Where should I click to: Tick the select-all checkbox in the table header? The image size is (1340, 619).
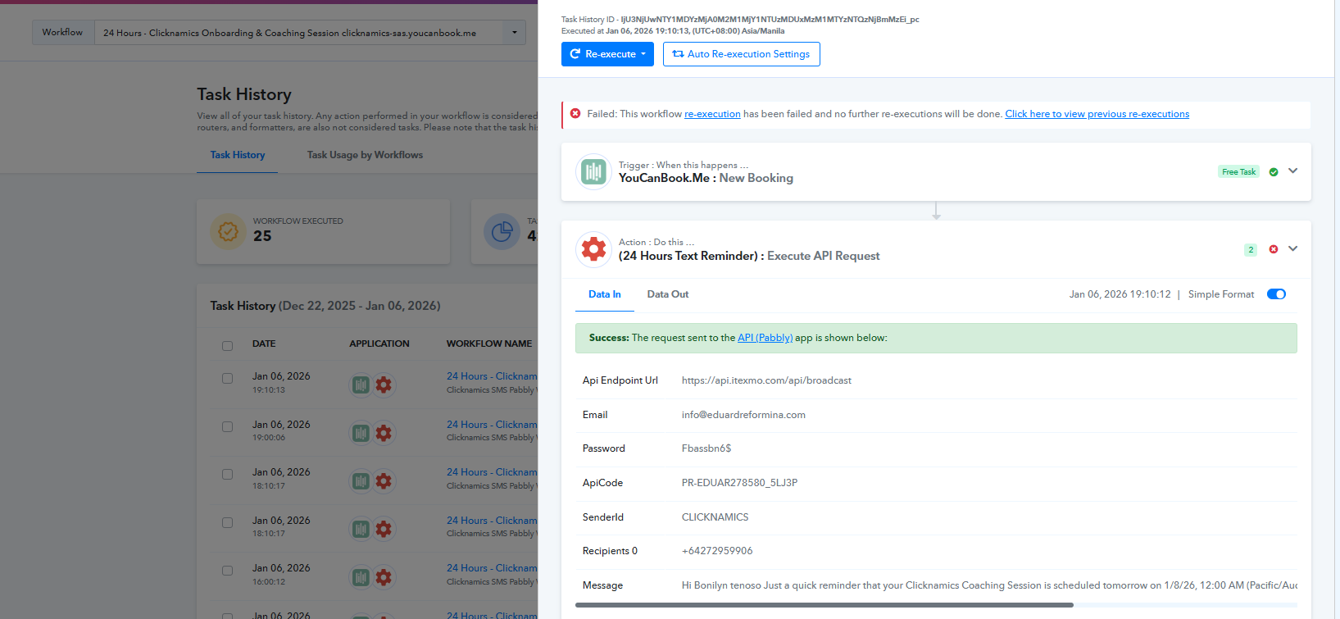[x=227, y=345]
